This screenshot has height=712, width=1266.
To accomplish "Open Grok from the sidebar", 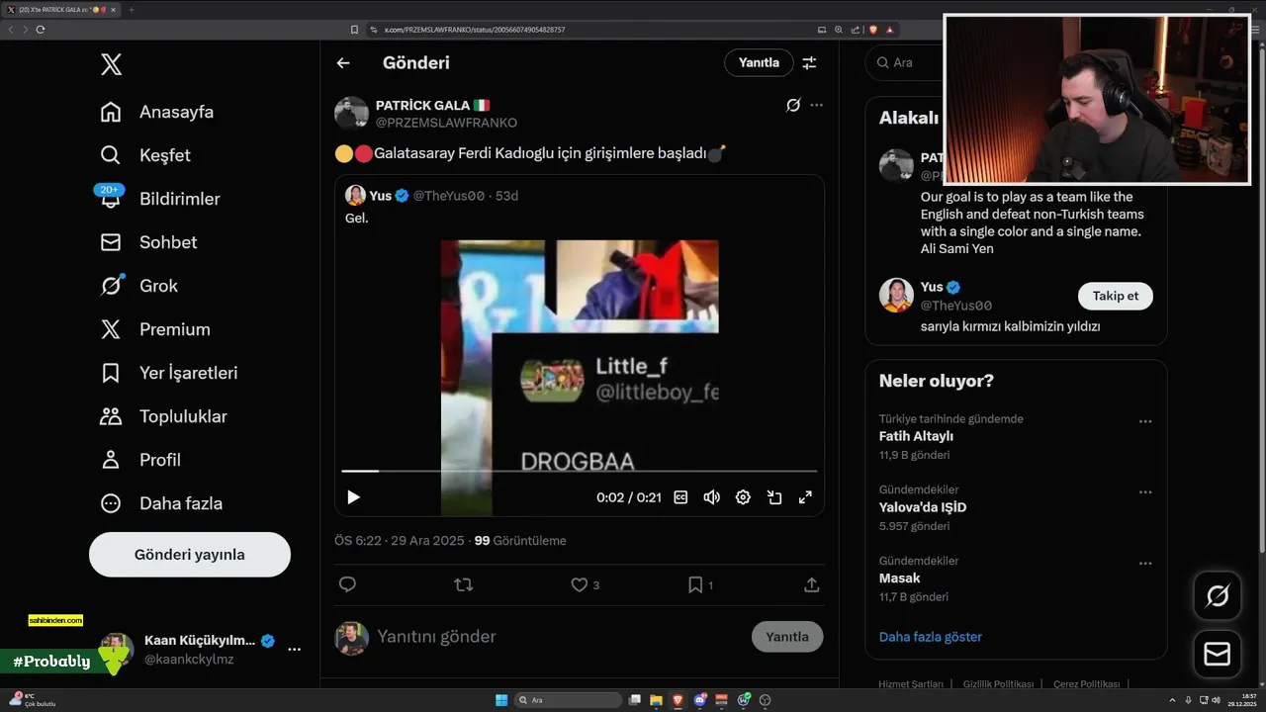I will [x=139, y=286].
